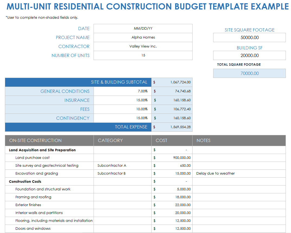This screenshot has height=233, width=291.
Task: Select 'Interior walls and partitions' label
Action: click(x=39, y=213)
